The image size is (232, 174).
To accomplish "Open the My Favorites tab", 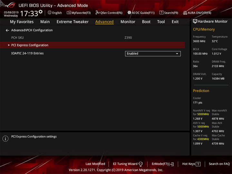I will coord(22,22).
